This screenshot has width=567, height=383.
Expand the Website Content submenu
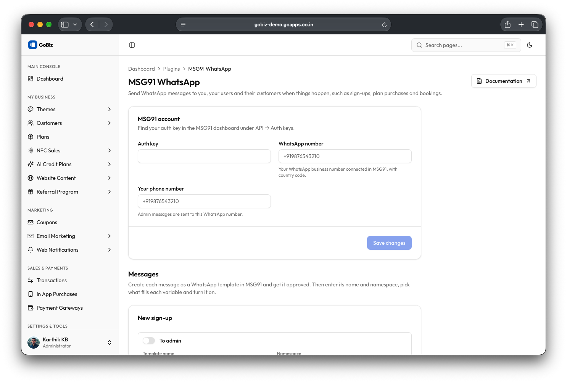coord(110,178)
